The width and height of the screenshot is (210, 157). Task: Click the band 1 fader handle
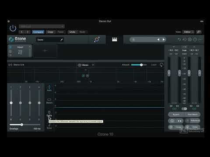click(x=11, y=103)
